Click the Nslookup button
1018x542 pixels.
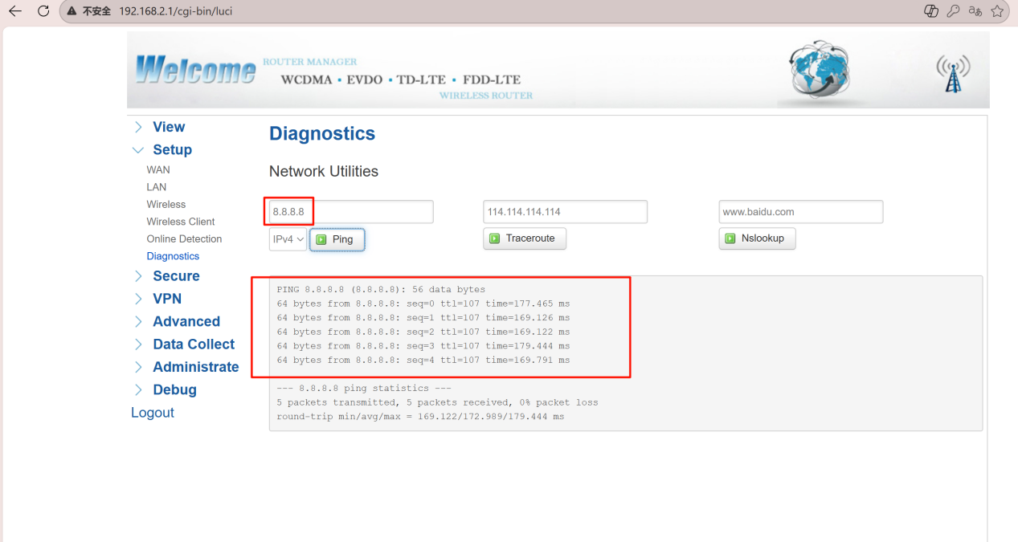tap(756, 238)
